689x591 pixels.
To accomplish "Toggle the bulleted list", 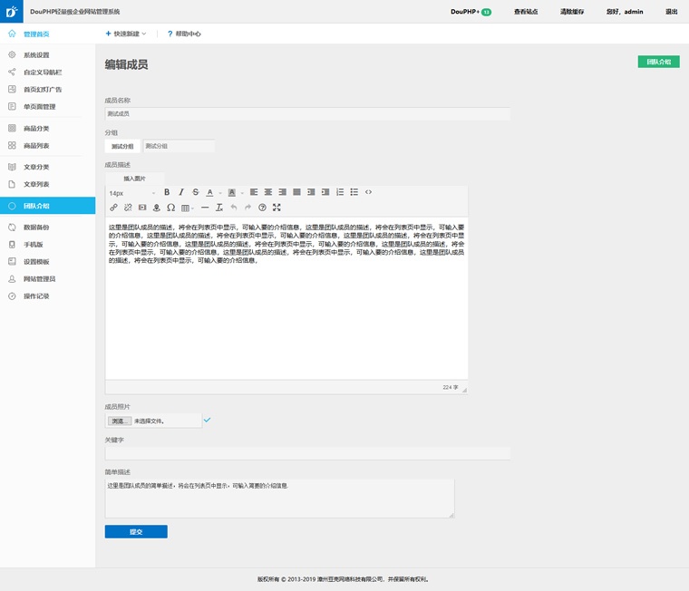I will pos(354,192).
